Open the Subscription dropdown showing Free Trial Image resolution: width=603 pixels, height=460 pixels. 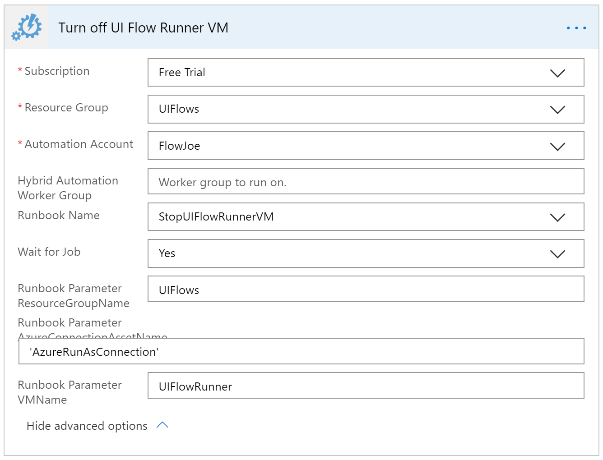(x=366, y=73)
